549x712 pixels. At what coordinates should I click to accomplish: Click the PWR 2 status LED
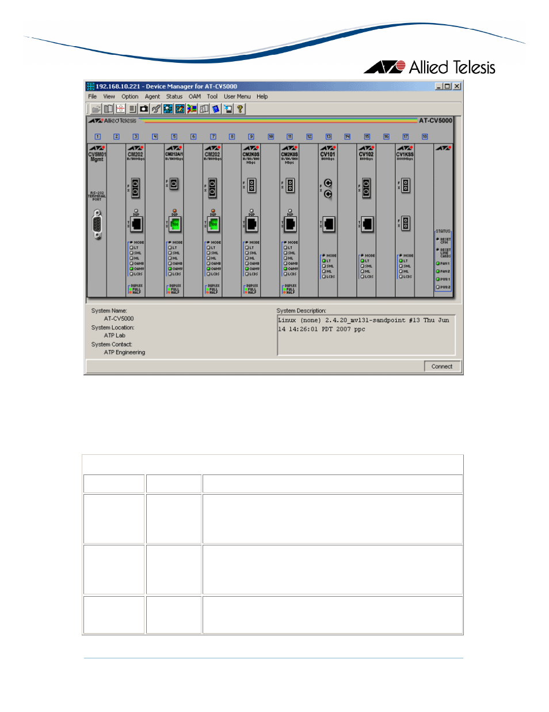click(x=438, y=287)
